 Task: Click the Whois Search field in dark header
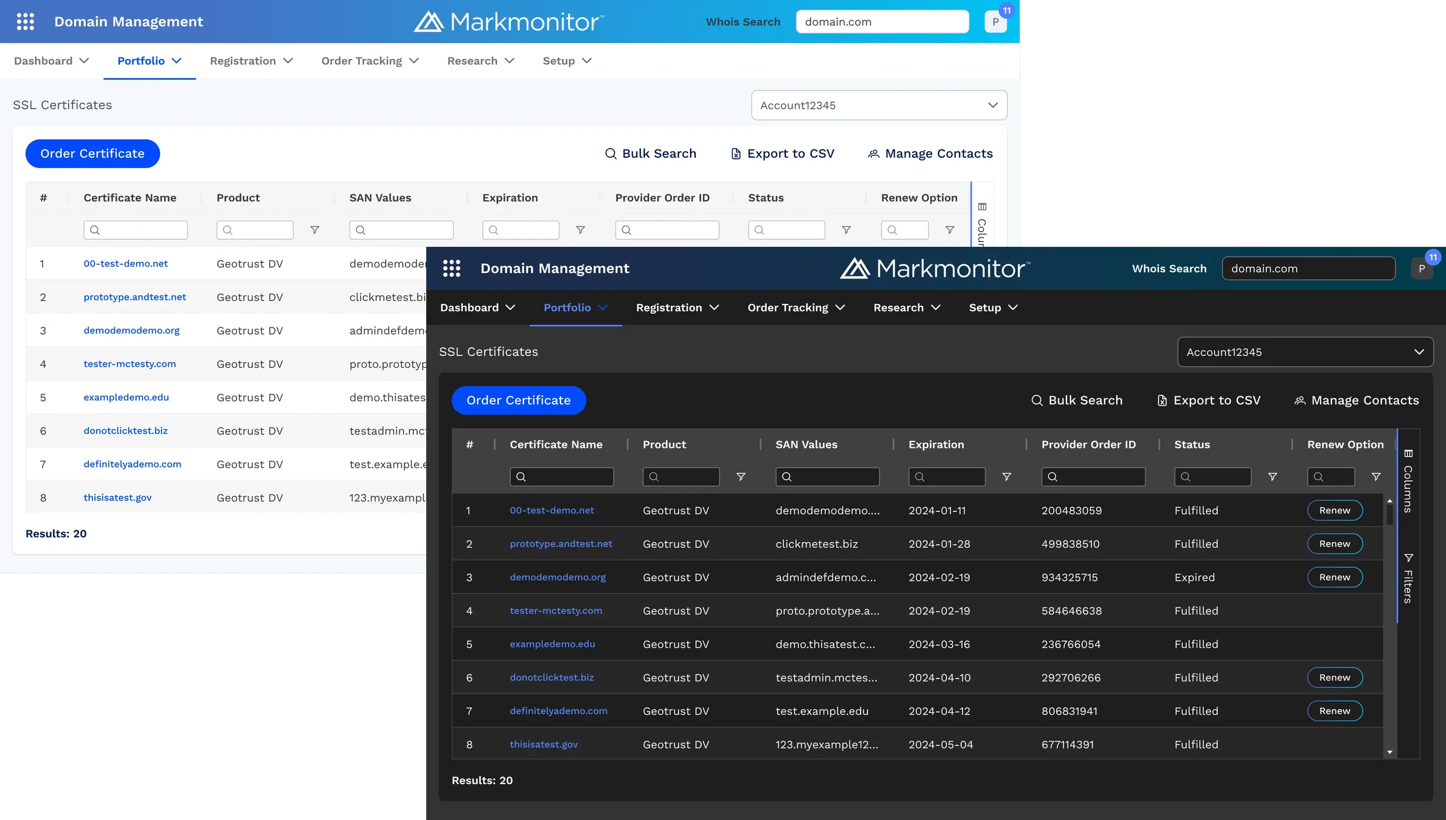(1308, 268)
